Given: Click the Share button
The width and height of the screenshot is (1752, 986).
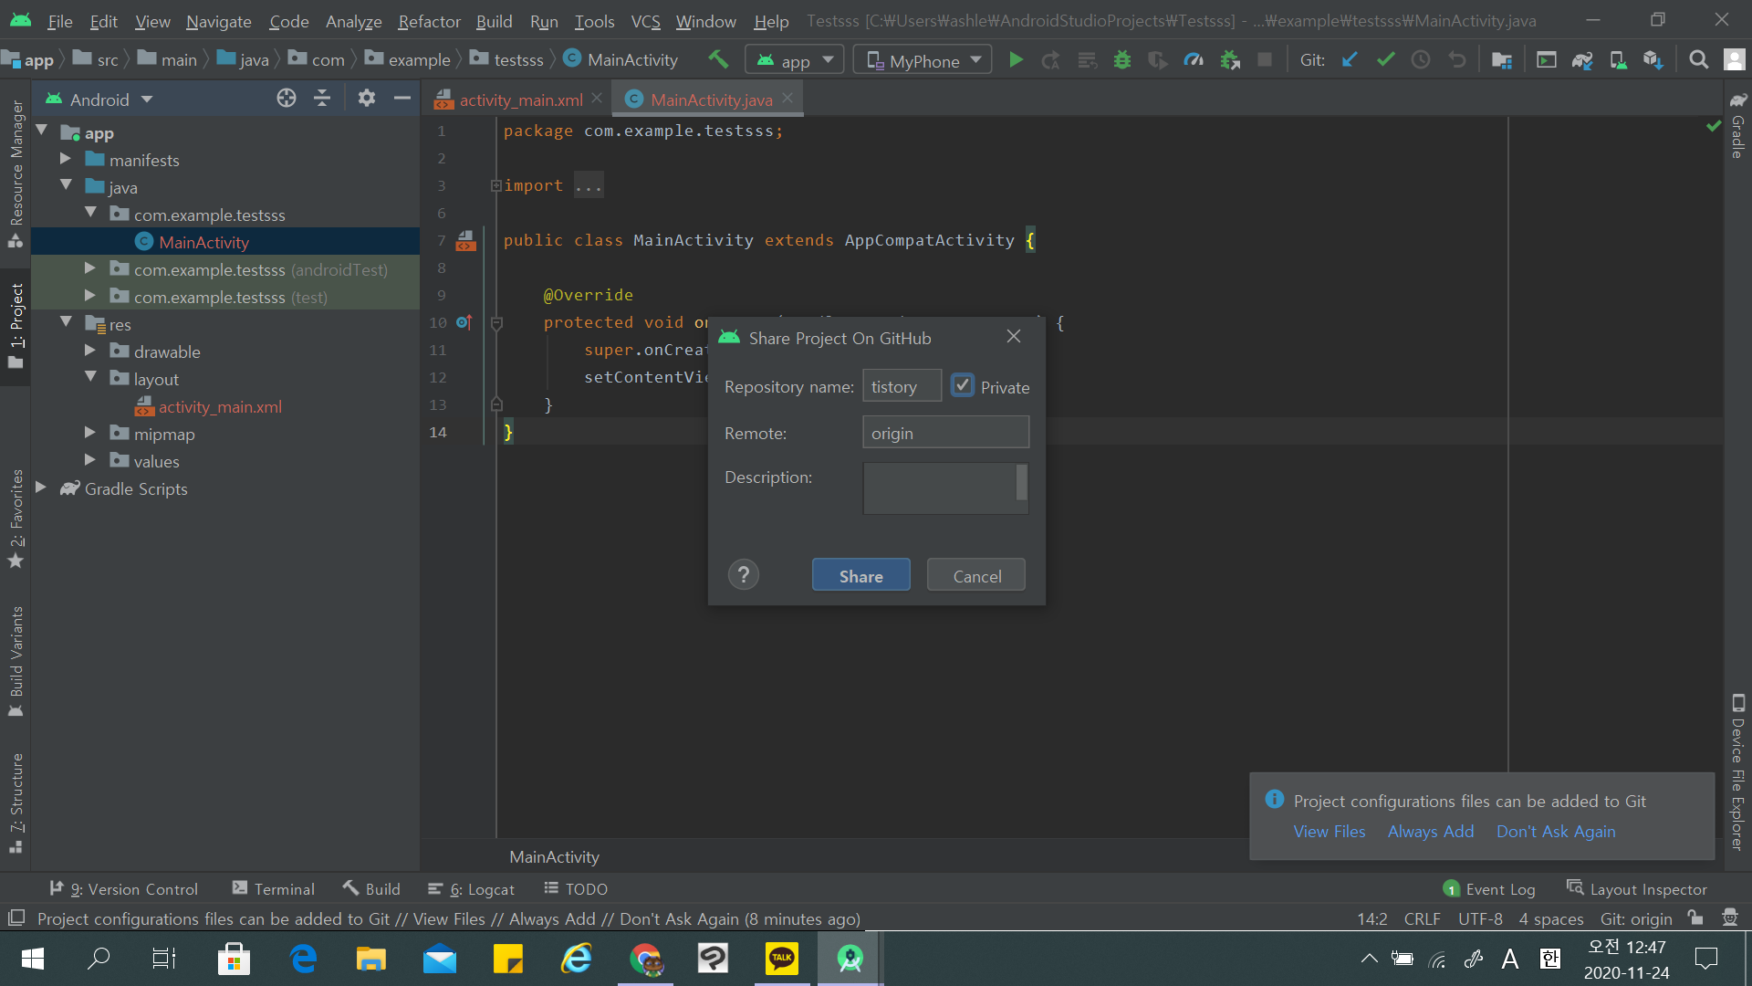Looking at the screenshot, I should [x=860, y=576].
